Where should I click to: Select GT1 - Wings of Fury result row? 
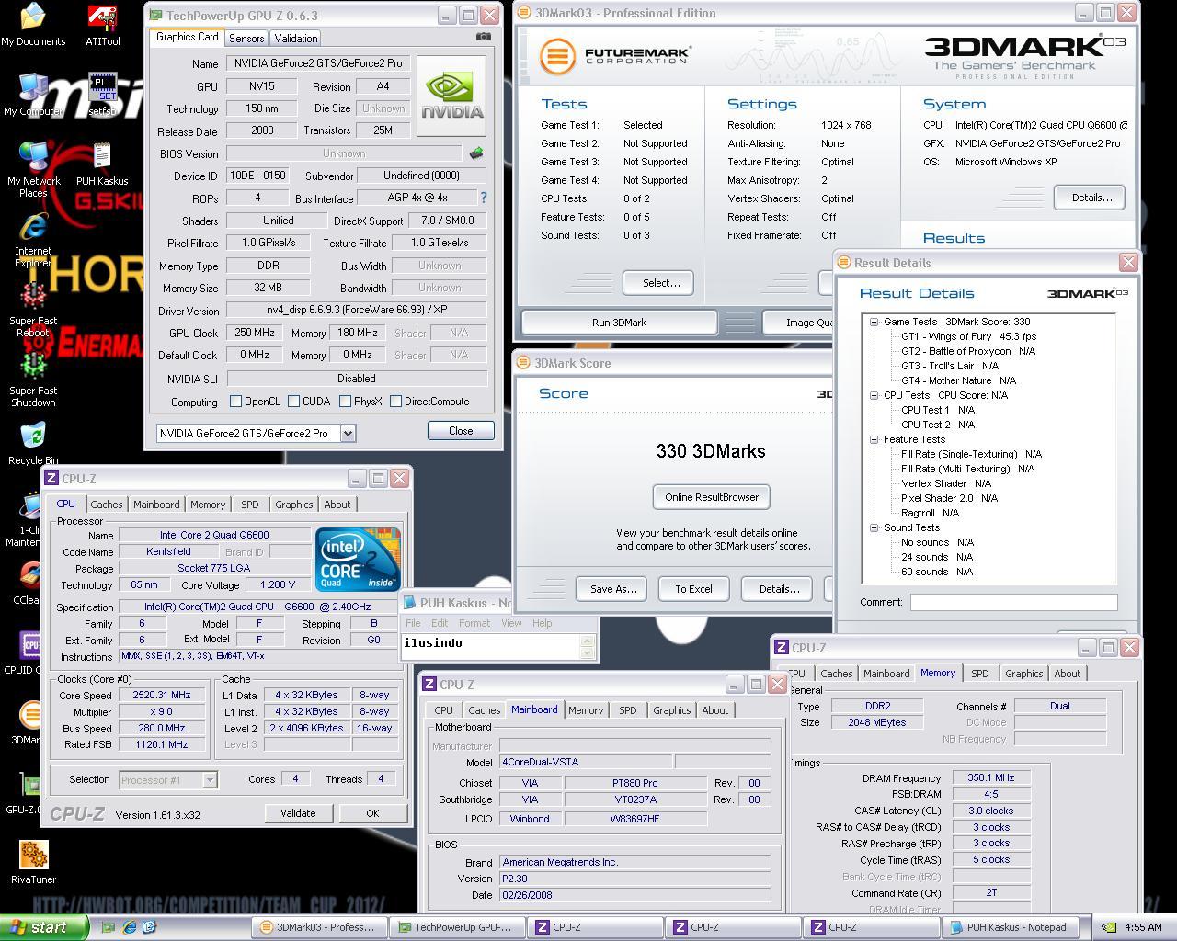(x=969, y=336)
